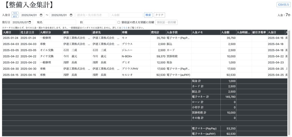Viewport: 292px width, 137px height.
Task: Focus the 請求先・先方担当者 search field
Action: pos(92,15)
